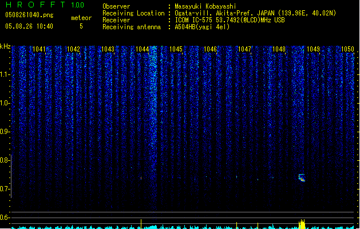The width and height of the screenshot is (360, 229).
Task: Click the 0.6 kHz axis label
Action: click(5, 218)
